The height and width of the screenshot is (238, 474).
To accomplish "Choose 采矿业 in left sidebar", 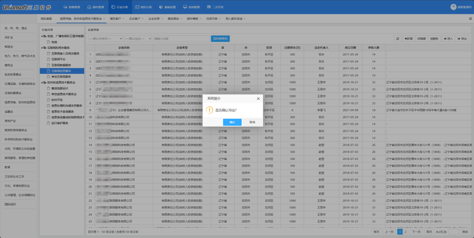I will pyautogui.click(x=9, y=37).
